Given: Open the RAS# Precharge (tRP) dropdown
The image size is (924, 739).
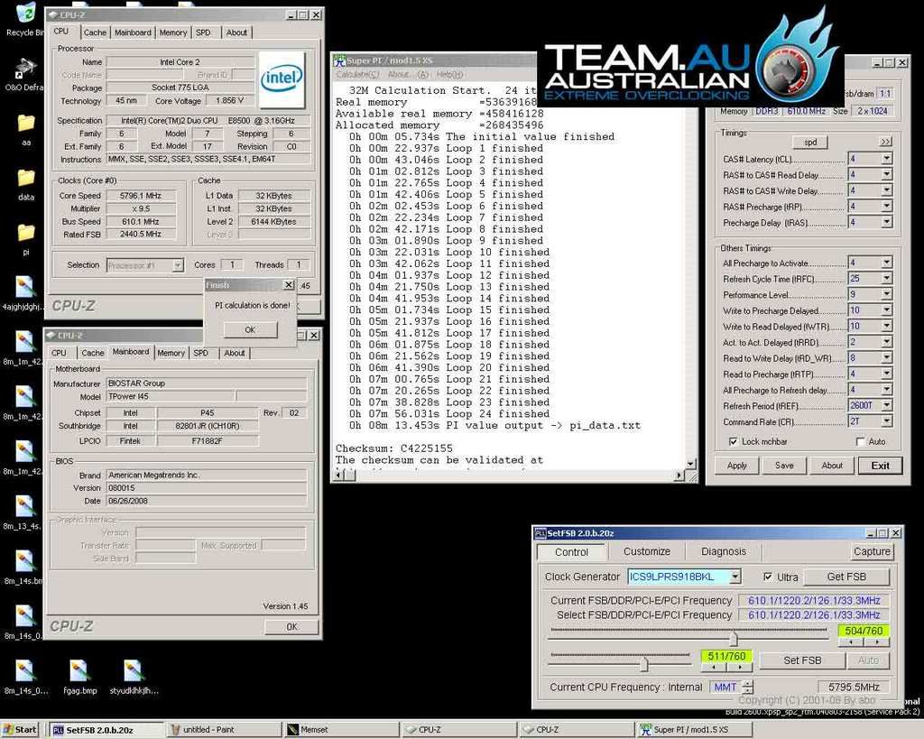Looking at the screenshot, I should [x=886, y=207].
